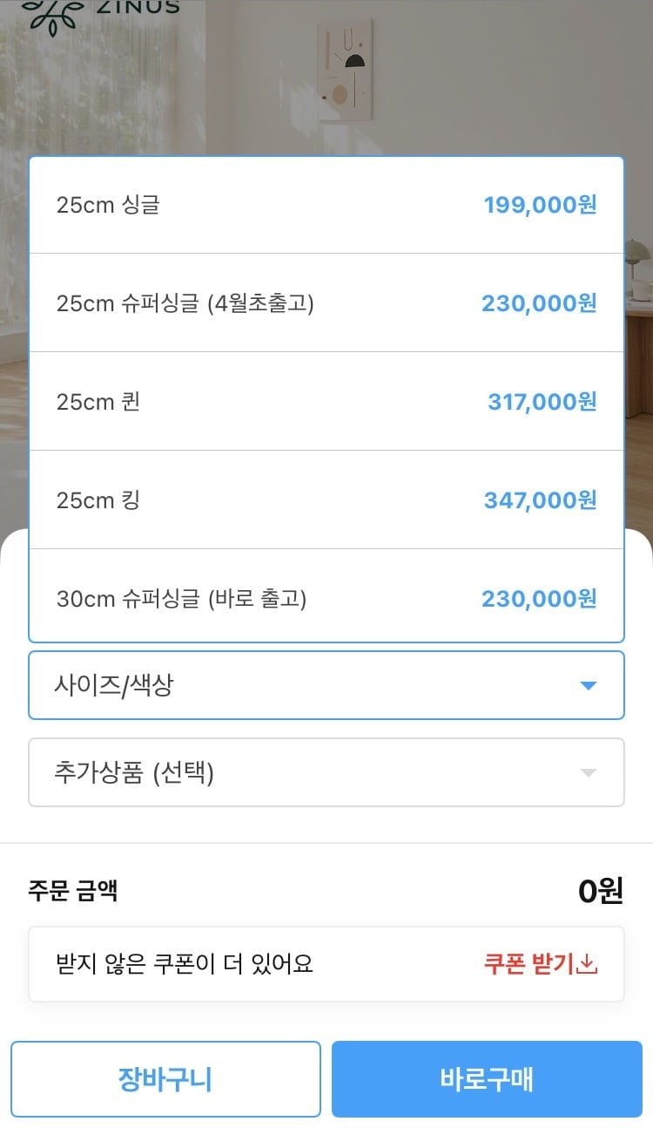Click the blue 사이즈/색상 dropdown arrow

[x=589, y=686]
